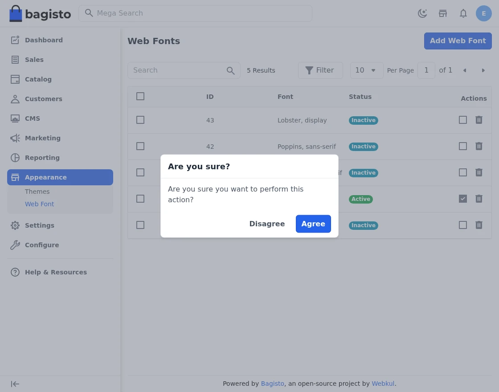
Task: Click Inactive badge in Lobster row
Action: click(x=364, y=120)
